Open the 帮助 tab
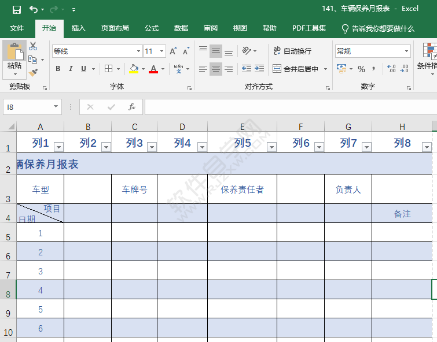The width and height of the screenshot is (437, 342). (x=270, y=28)
